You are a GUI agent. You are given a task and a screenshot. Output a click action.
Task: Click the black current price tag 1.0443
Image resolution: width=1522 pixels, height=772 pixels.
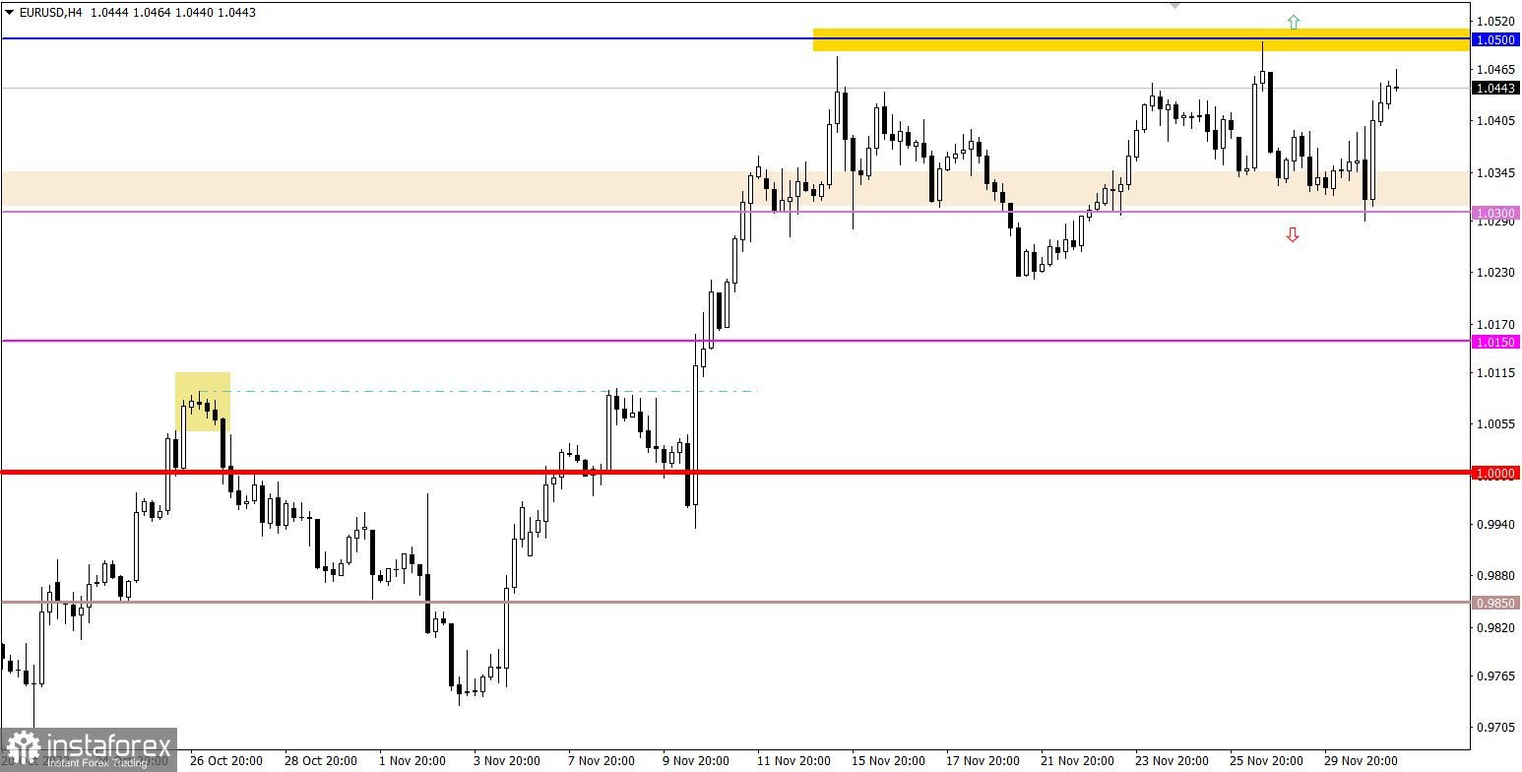click(x=1495, y=88)
